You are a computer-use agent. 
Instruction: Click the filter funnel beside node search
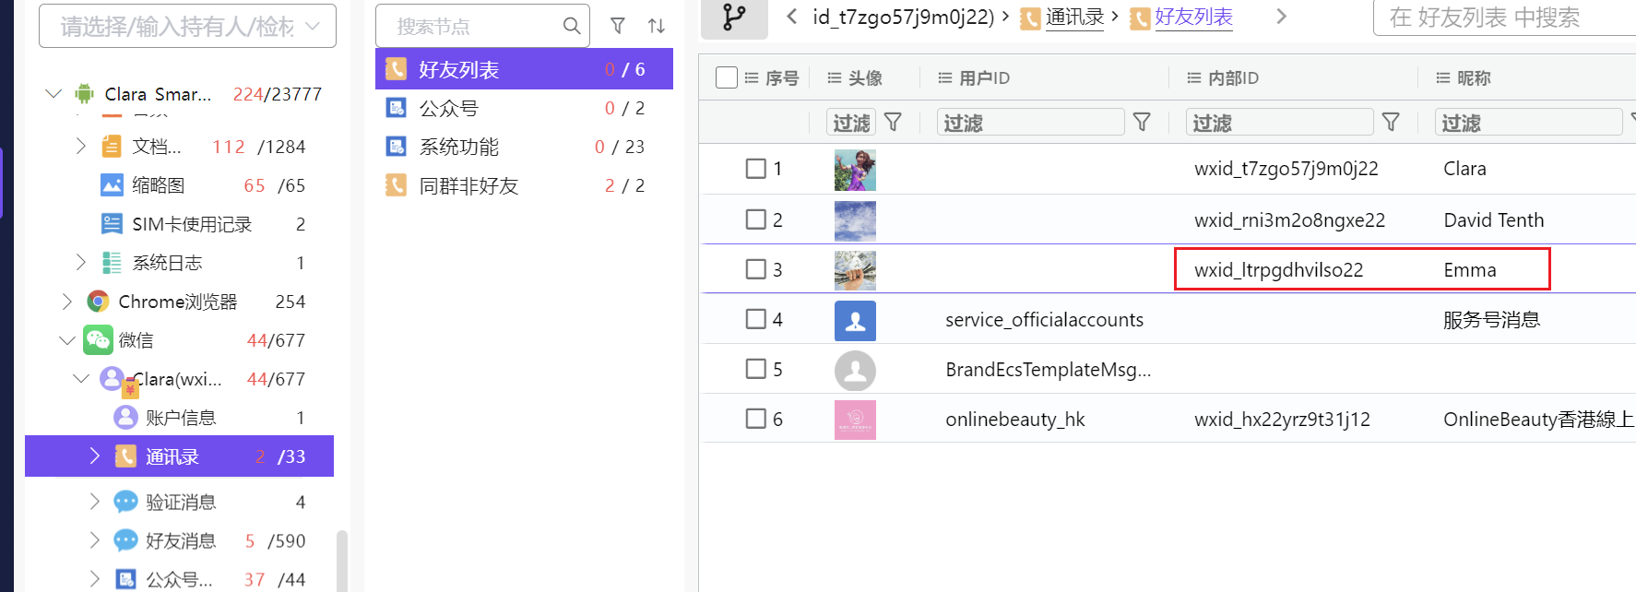coord(618,26)
